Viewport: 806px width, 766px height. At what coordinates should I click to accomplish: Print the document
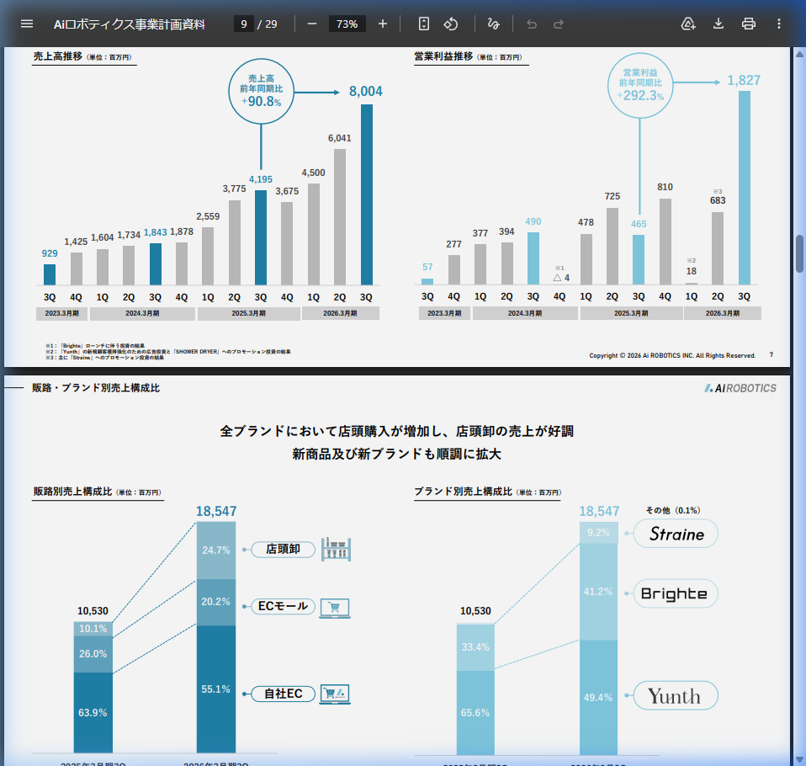[x=749, y=24]
